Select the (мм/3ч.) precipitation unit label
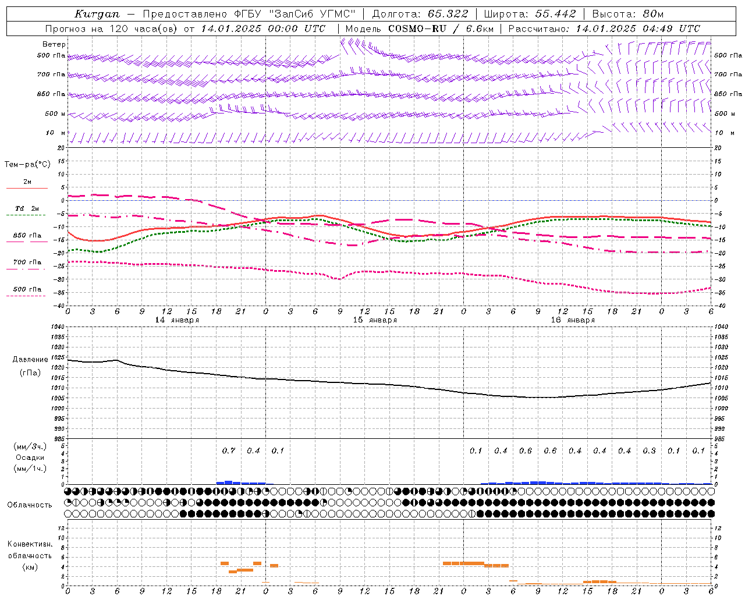 (x=30, y=446)
